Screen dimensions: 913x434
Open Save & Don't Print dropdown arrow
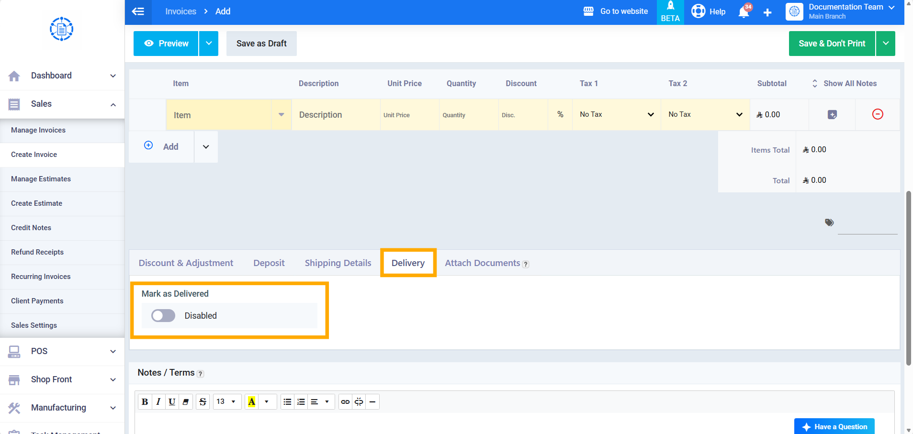point(886,44)
